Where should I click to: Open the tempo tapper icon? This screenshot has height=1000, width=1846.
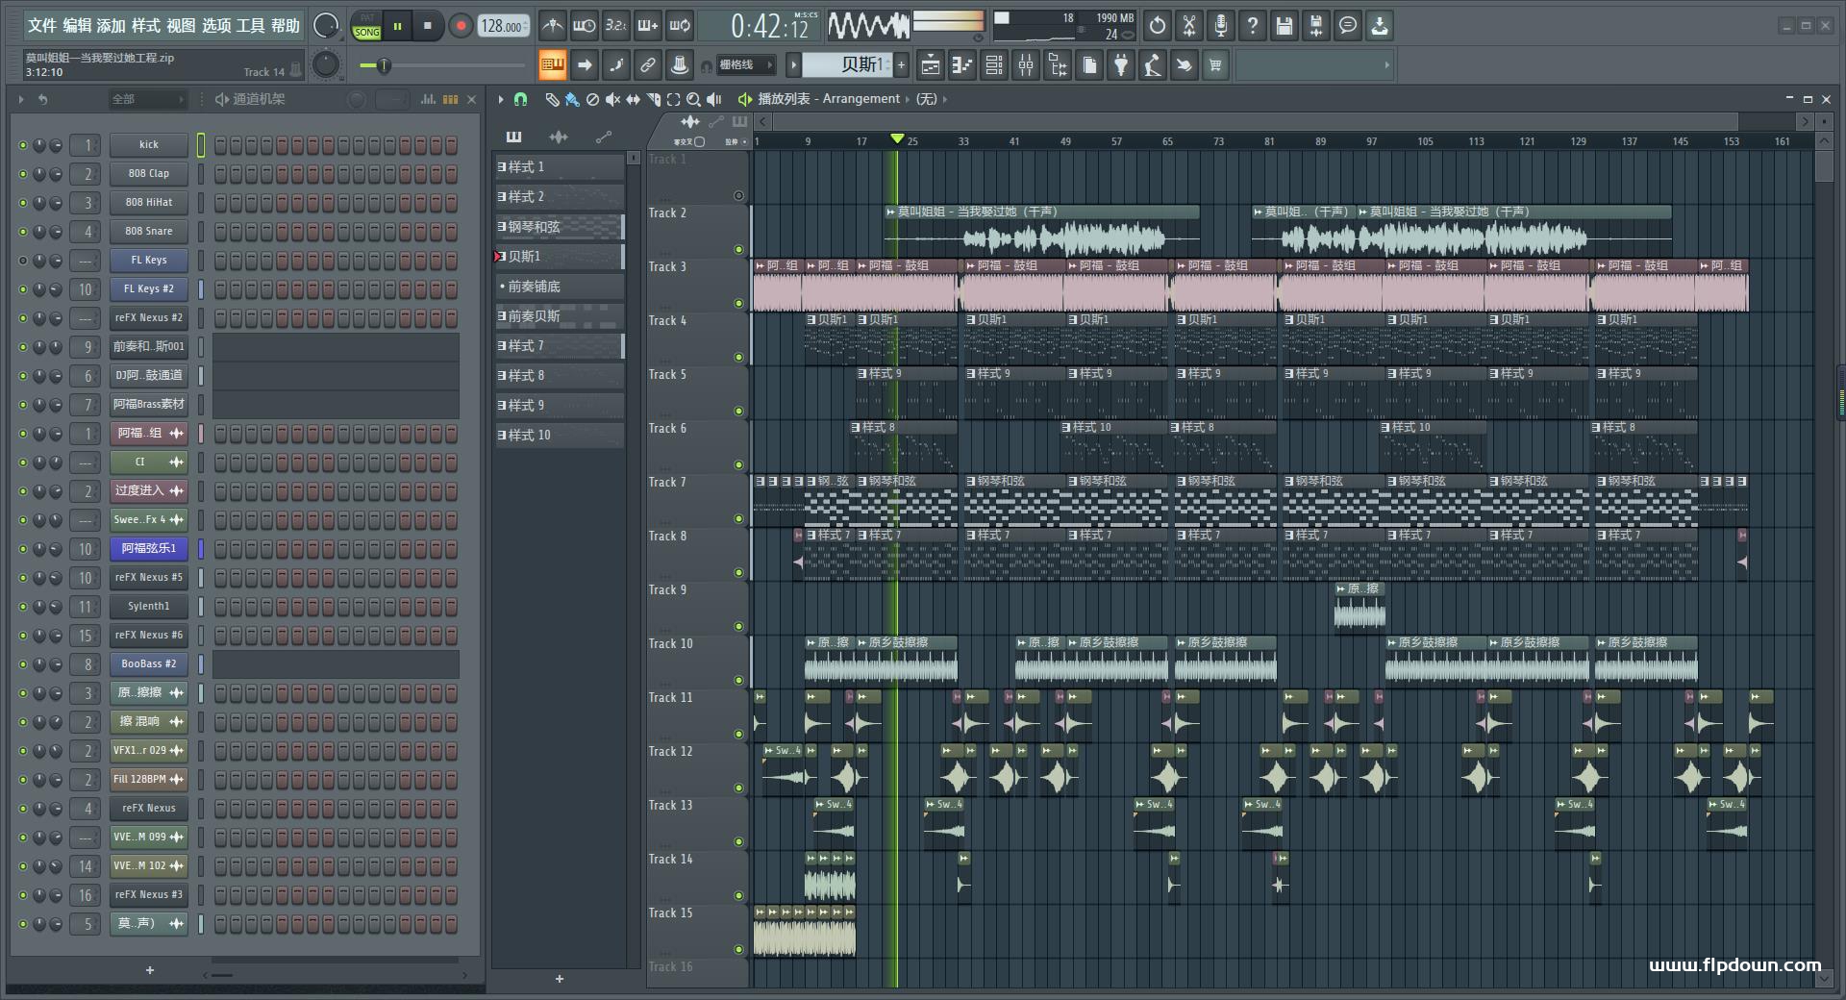click(1153, 65)
